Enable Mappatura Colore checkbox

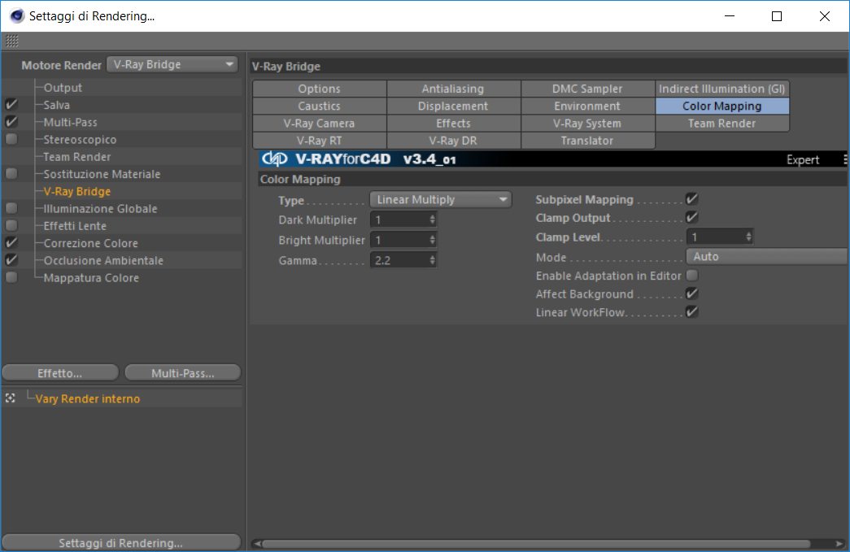coord(11,277)
